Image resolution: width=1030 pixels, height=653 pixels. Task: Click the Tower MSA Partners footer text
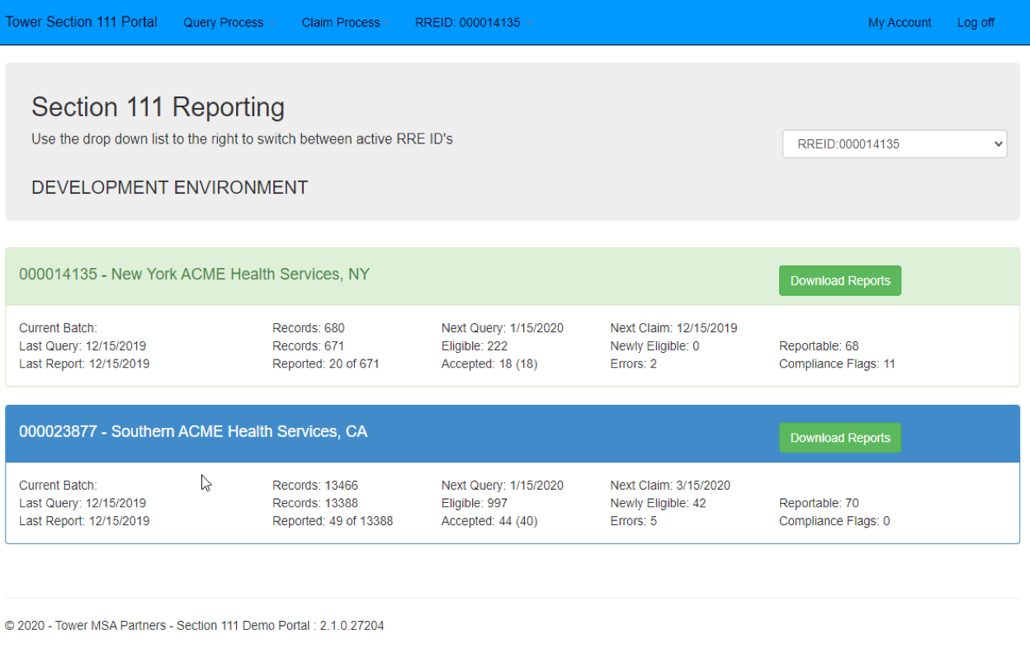point(195,625)
